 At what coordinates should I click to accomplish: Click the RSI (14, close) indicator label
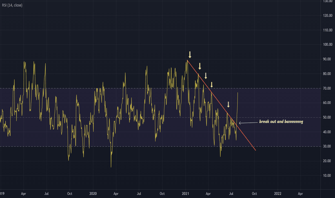point(12,5)
